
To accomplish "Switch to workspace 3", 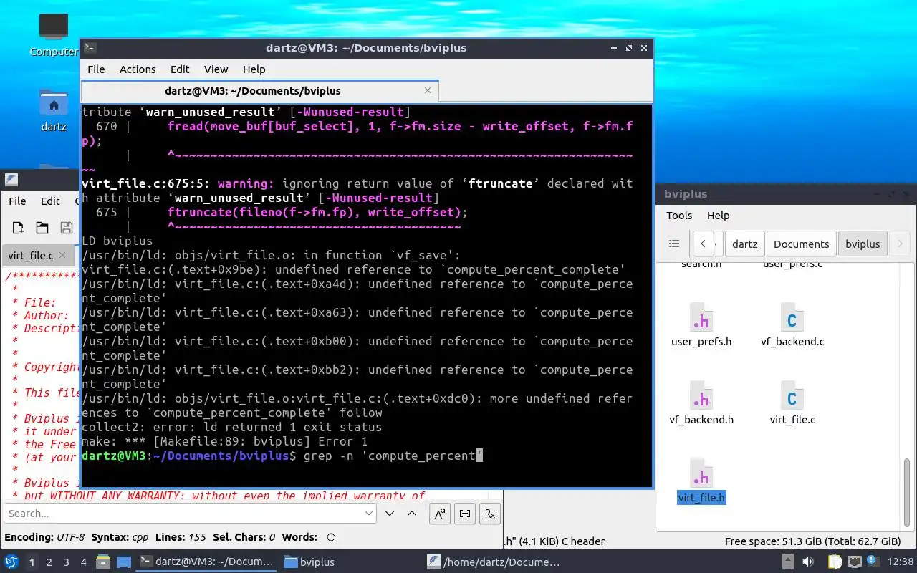I will [x=67, y=562].
